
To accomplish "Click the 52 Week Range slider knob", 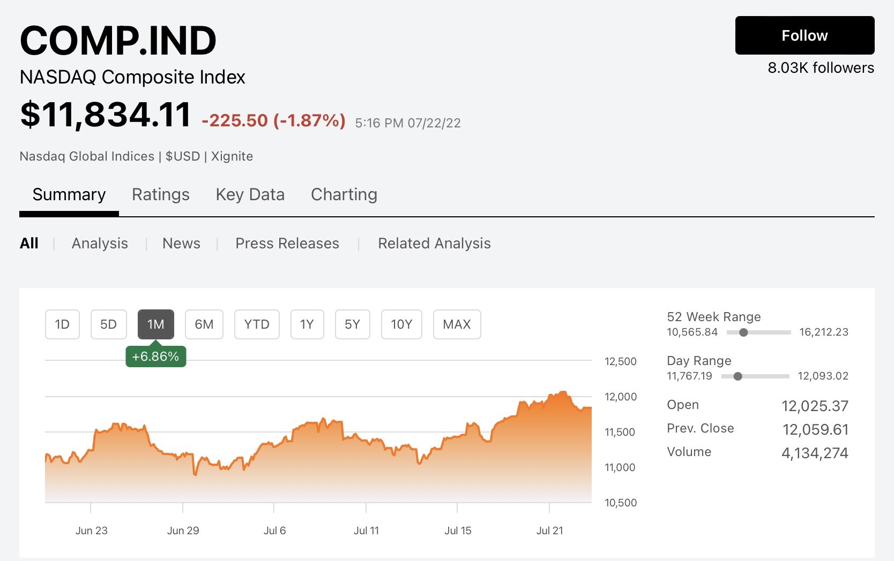I will [x=743, y=332].
